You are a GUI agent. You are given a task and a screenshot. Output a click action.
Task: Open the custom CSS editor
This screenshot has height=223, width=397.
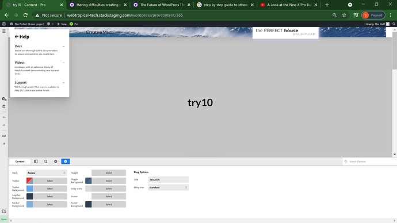click(x=4, y=136)
